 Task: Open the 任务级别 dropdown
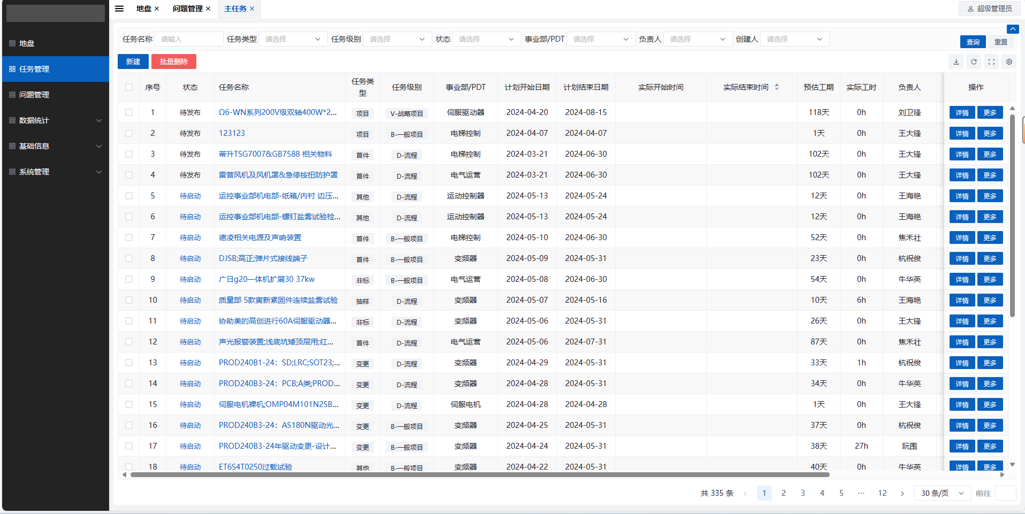coord(397,39)
